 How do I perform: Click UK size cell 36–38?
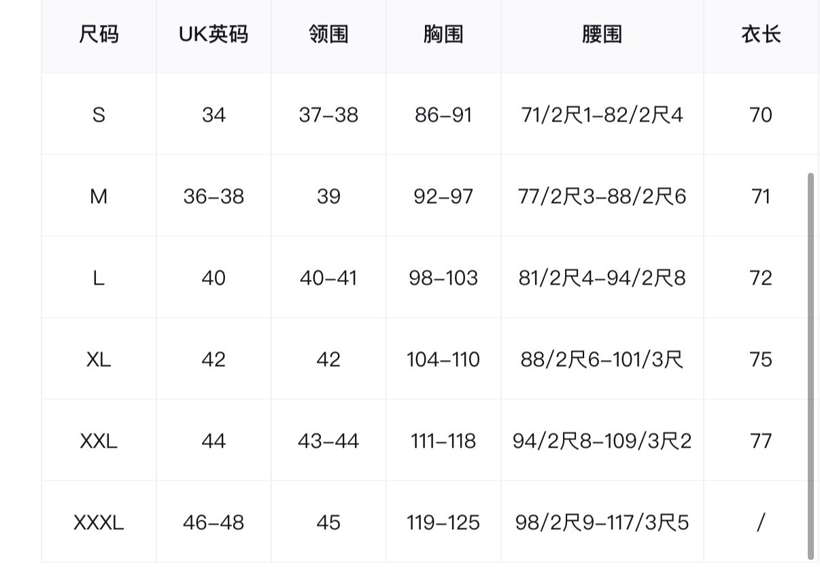(213, 196)
